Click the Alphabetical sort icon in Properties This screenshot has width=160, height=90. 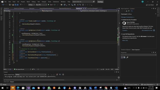coord(124,57)
